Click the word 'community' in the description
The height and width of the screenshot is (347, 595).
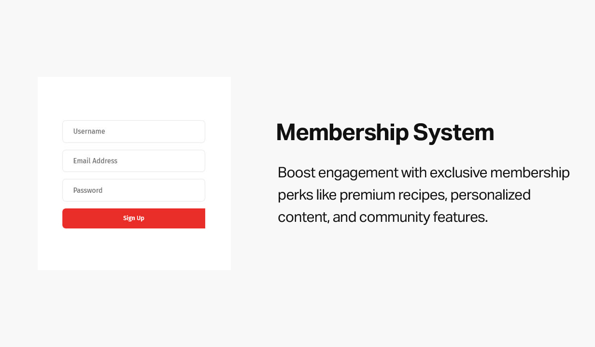[394, 217]
